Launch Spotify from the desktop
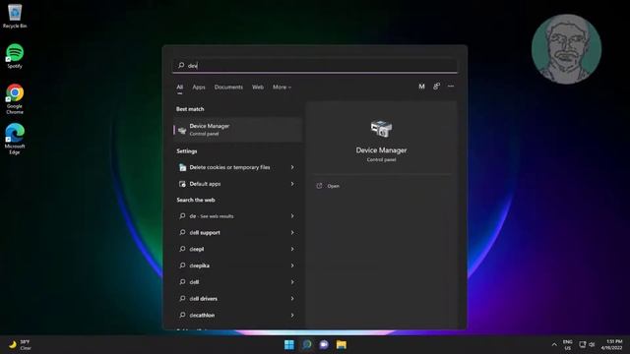 (x=15, y=56)
